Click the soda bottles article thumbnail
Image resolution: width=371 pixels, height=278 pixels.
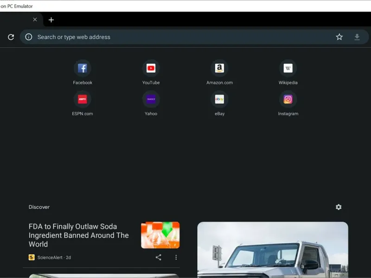click(x=160, y=235)
